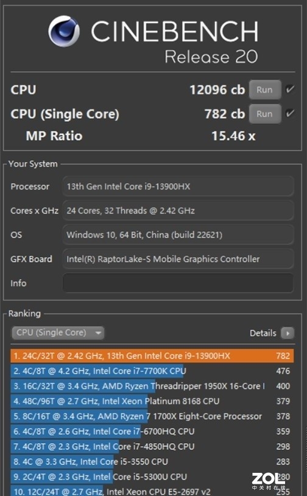Select the Xeon Platinum 8168 ranking row
The height and width of the screenshot is (496, 307).
(152, 401)
